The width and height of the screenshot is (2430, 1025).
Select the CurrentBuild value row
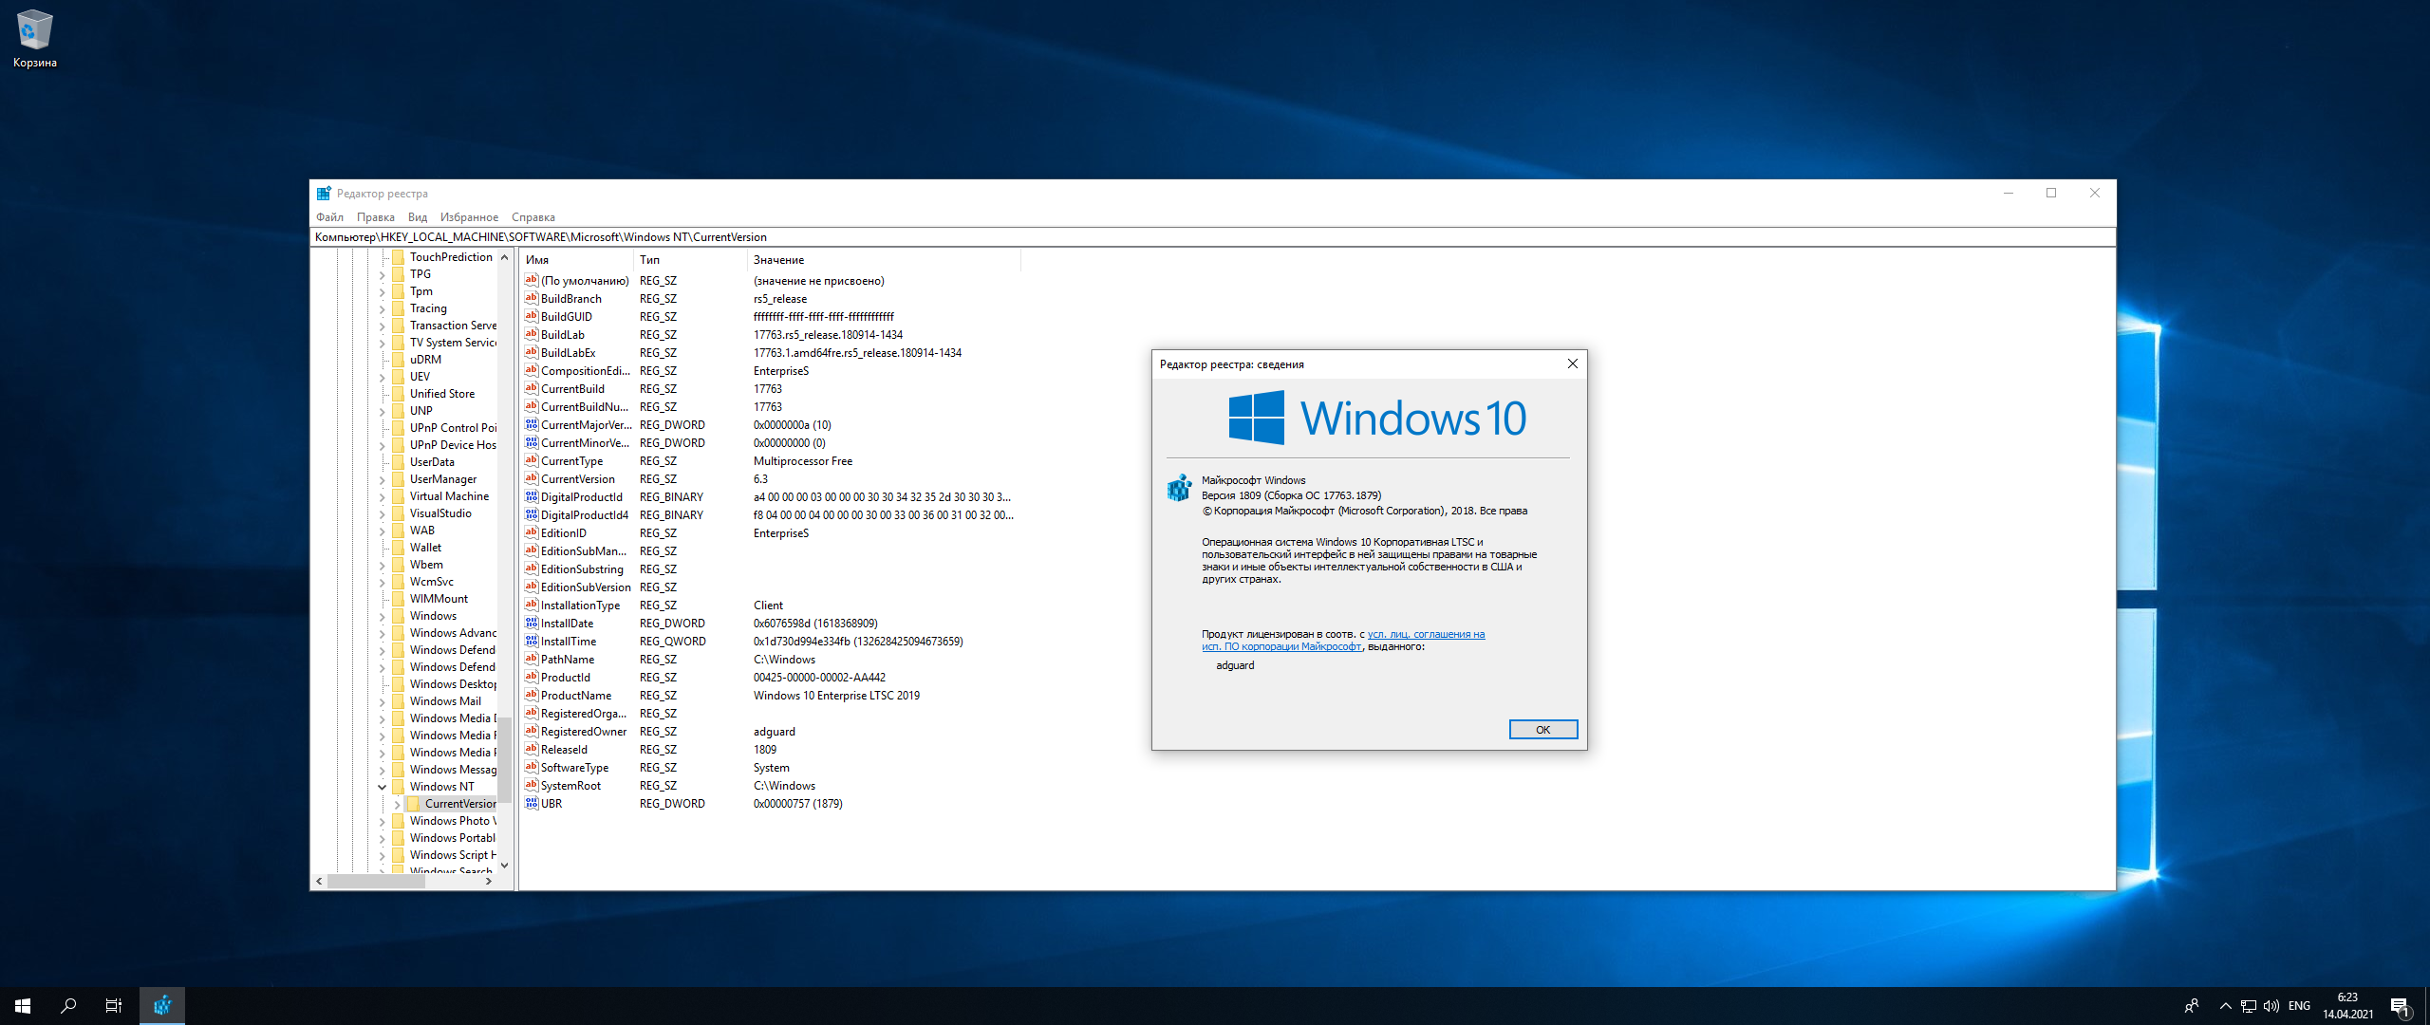[x=771, y=389]
